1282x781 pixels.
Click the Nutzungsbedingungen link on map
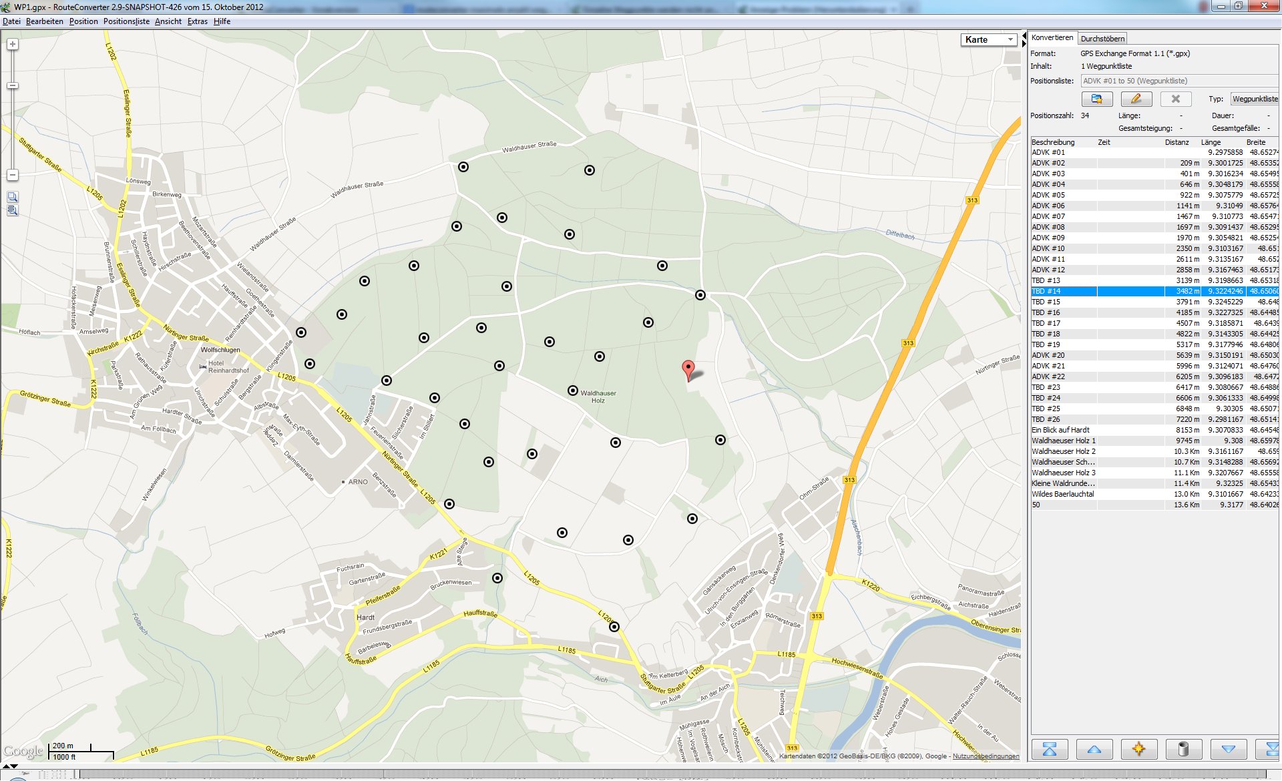point(986,756)
